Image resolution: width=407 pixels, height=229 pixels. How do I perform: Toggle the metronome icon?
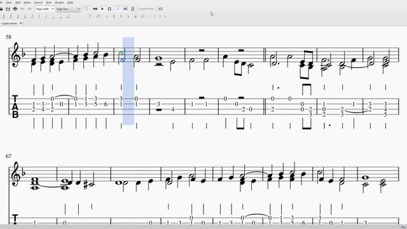(x=133, y=9)
